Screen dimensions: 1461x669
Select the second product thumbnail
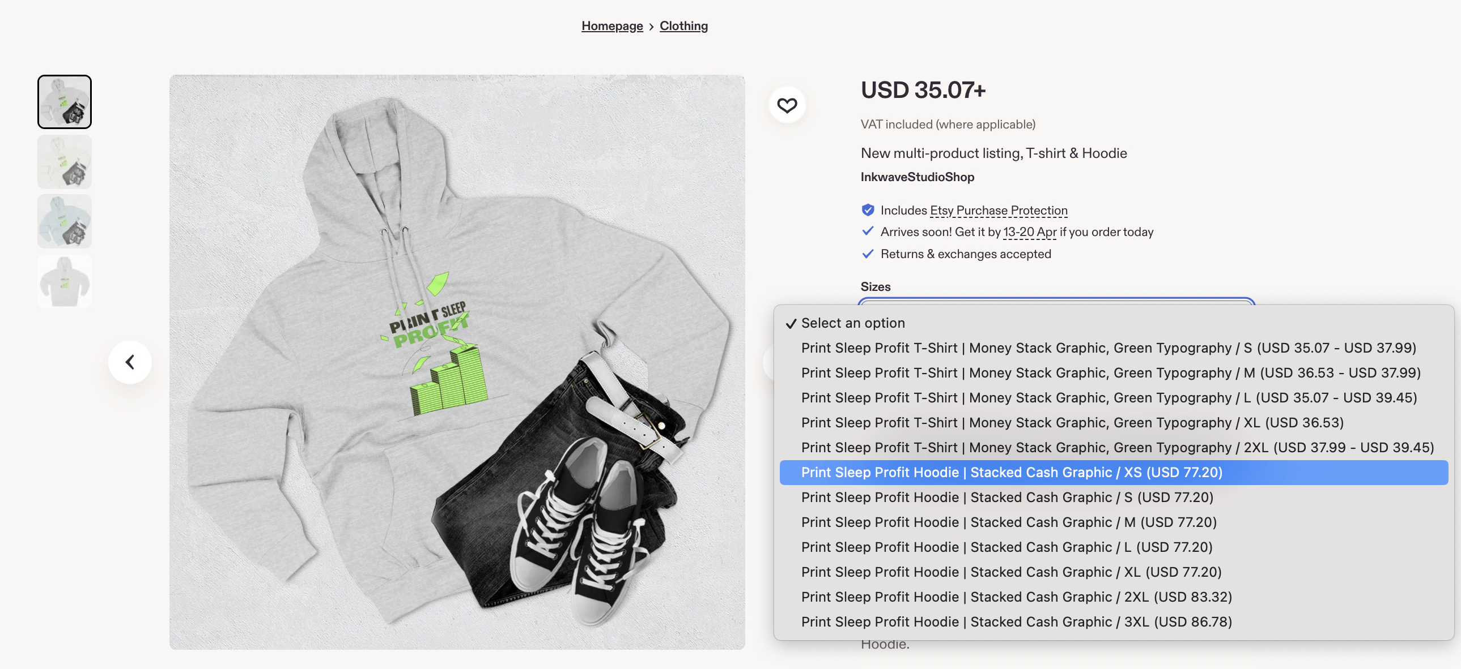click(64, 161)
